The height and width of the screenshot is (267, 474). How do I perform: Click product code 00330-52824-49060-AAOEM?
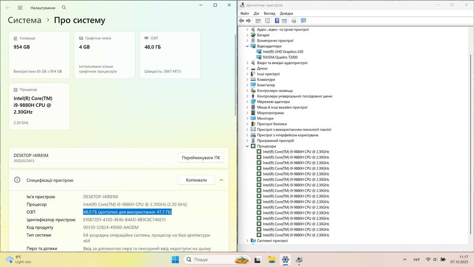coord(110,227)
